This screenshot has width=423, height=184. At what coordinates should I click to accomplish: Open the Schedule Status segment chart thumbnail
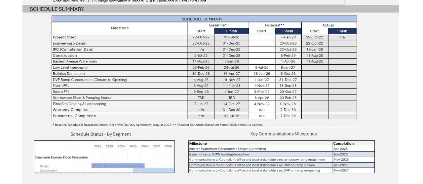click(x=104, y=157)
